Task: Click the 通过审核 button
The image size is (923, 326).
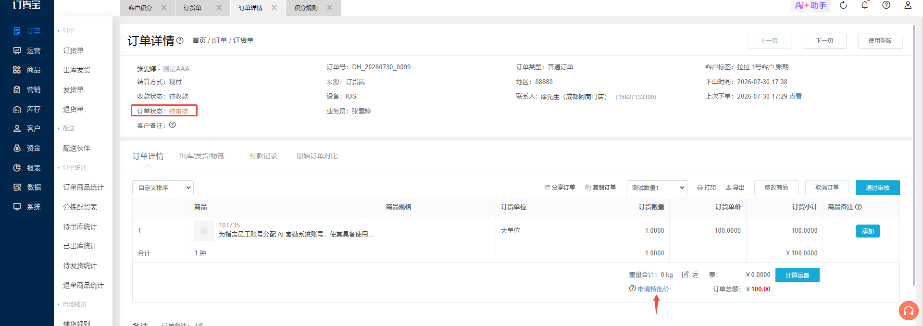Action: pyautogui.click(x=878, y=188)
